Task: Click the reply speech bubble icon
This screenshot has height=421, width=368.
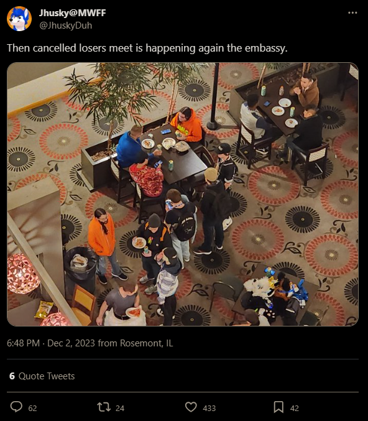Action: pos(16,407)
